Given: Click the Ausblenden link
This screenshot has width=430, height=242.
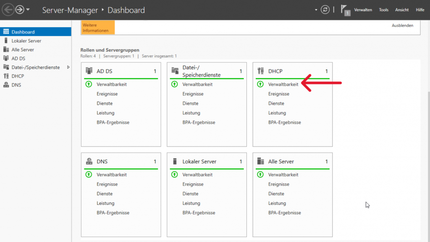Looking at the screenshot, I should (402, 26).
